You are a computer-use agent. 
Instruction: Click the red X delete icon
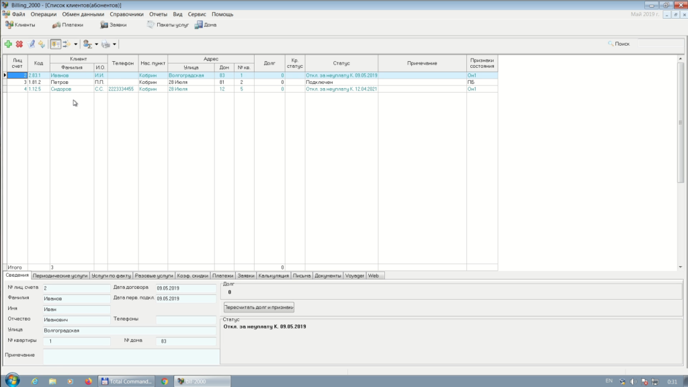19,44
